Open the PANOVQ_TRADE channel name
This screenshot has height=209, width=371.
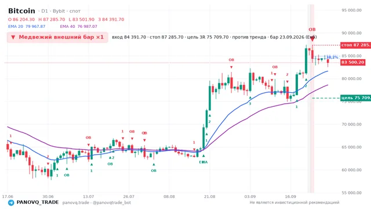click(x=38, y=203)
